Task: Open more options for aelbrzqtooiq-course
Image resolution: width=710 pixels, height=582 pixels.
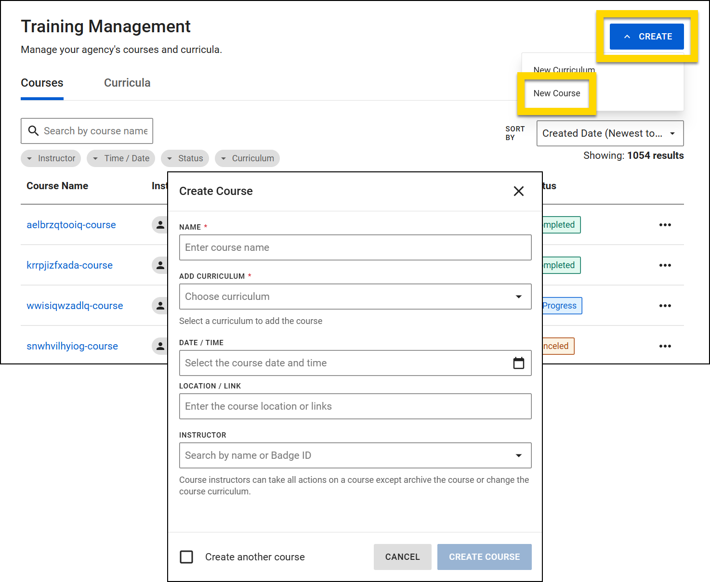Action: [665, 225]
